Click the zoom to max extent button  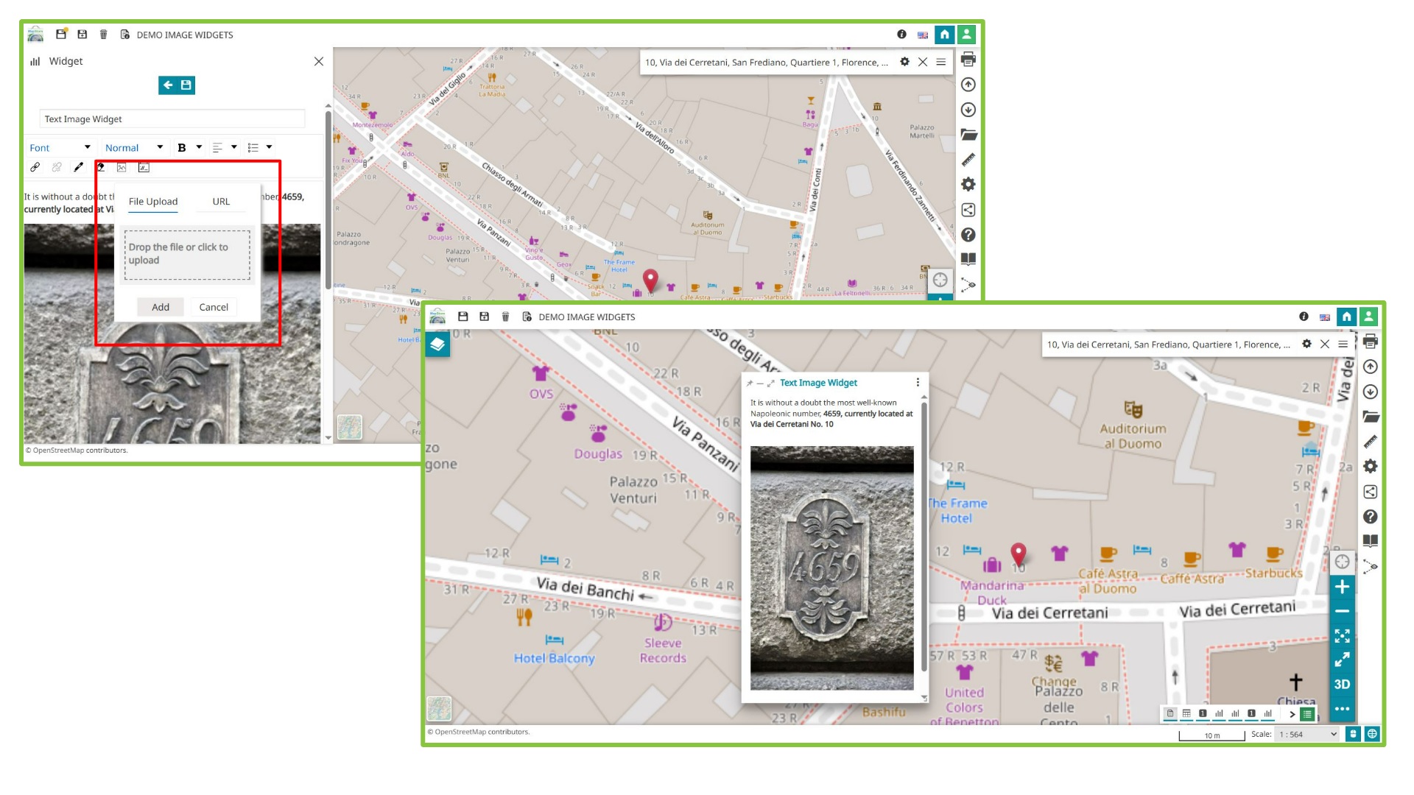click(1342, 635)
